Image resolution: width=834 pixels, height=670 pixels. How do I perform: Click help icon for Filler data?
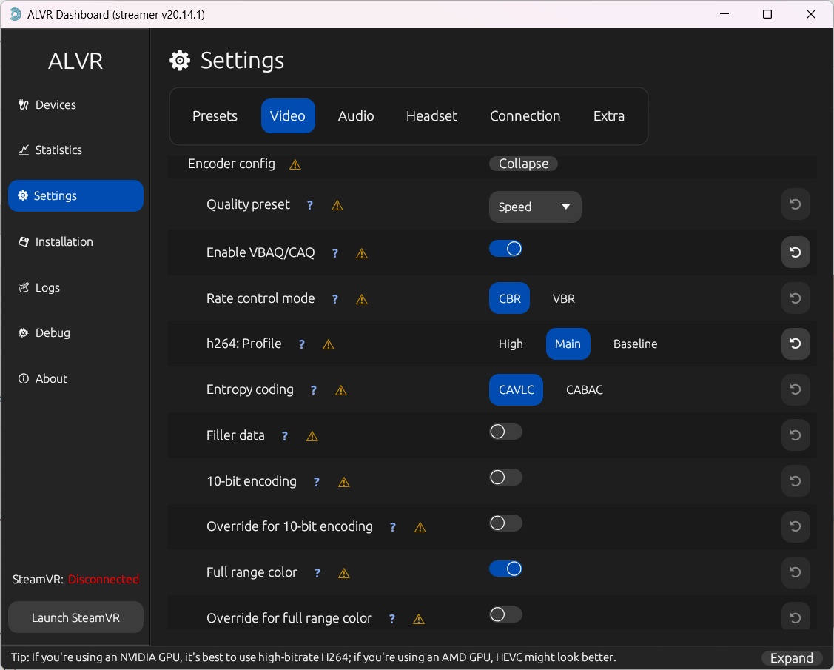tap(285, 436)
